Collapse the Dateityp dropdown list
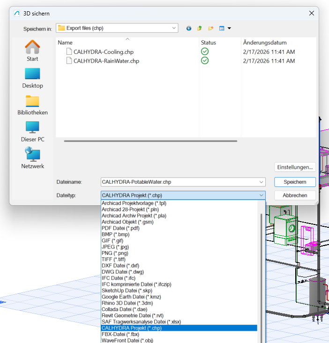This screenshot has width=329, height=343. 261,195
